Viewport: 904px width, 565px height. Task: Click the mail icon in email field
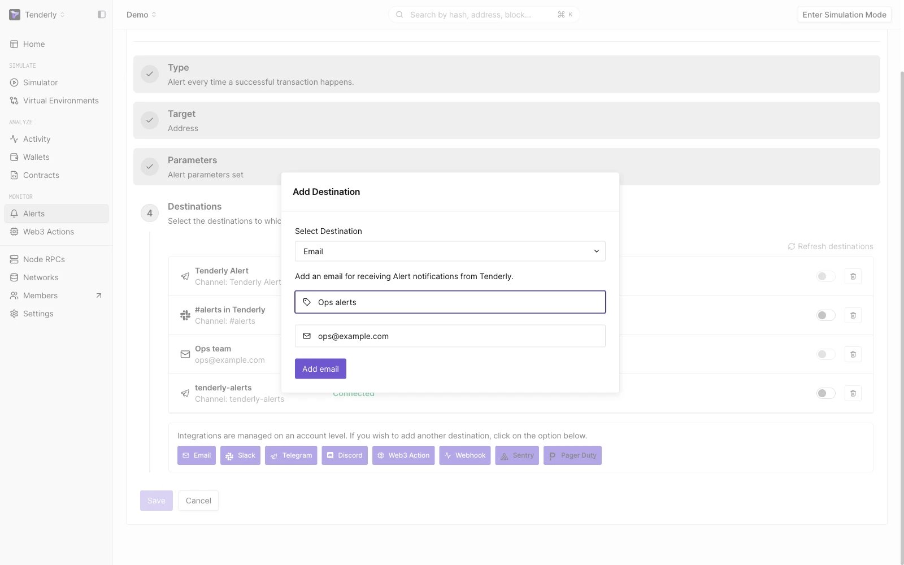pos(307,336)
